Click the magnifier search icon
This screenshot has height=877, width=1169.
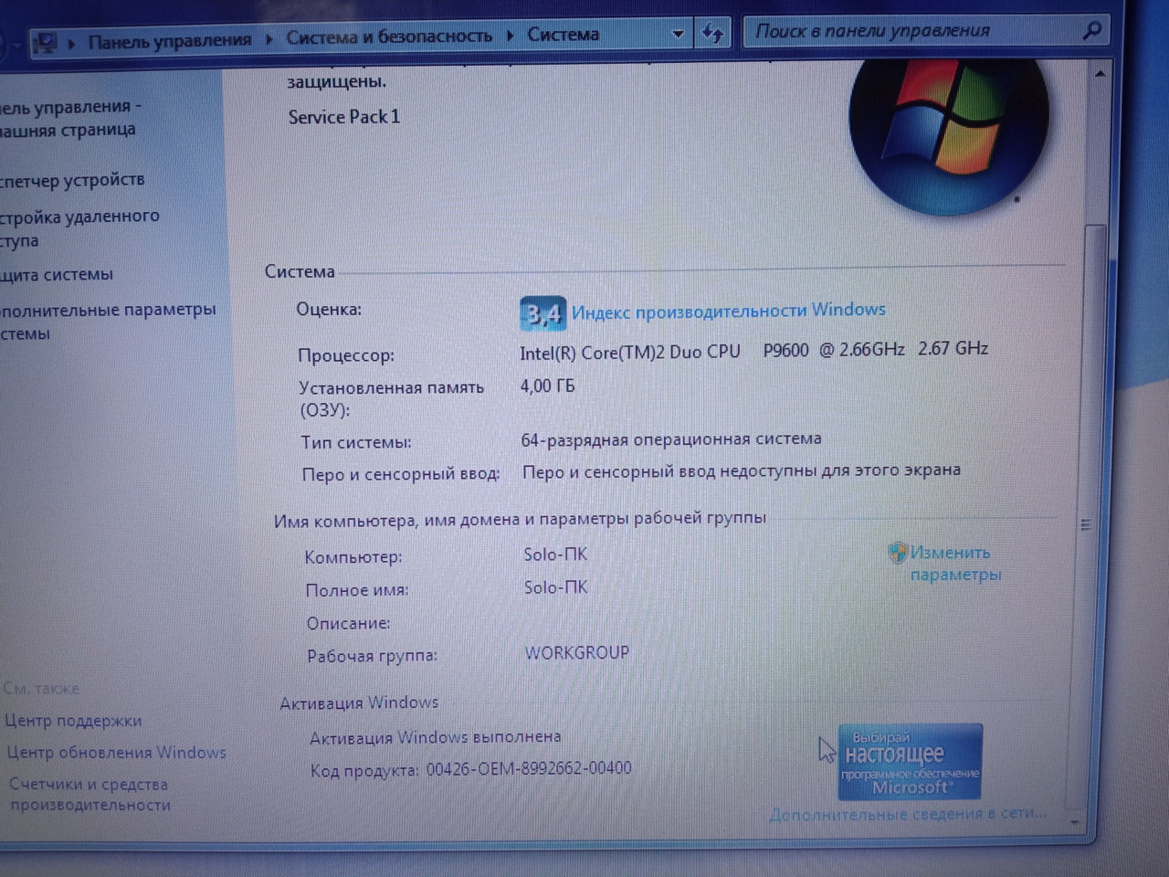[1091, 30]
